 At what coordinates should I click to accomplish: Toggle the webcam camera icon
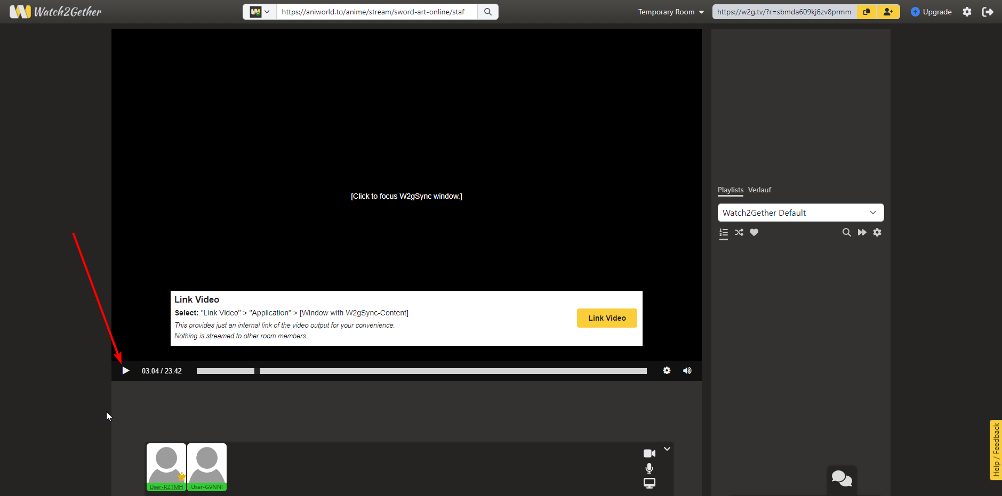coord(649,453)
